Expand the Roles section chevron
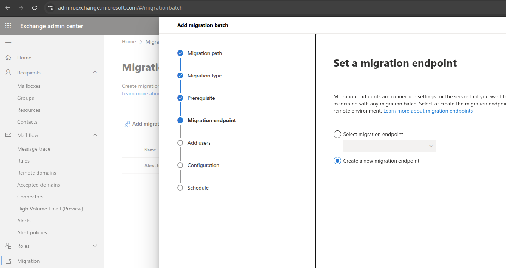This screenshot has height=268, width=506. (x=95, y=246)
